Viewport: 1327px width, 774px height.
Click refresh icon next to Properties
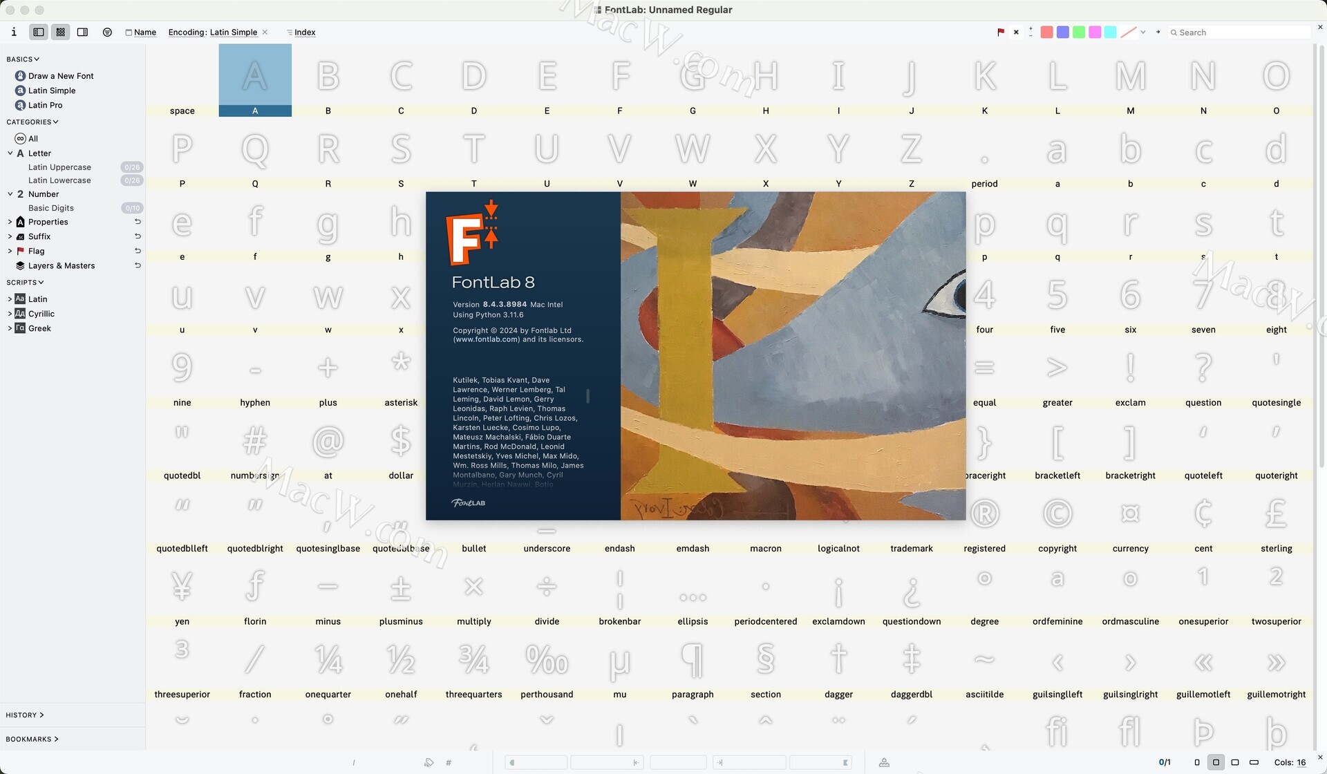(x=138, y=222)
